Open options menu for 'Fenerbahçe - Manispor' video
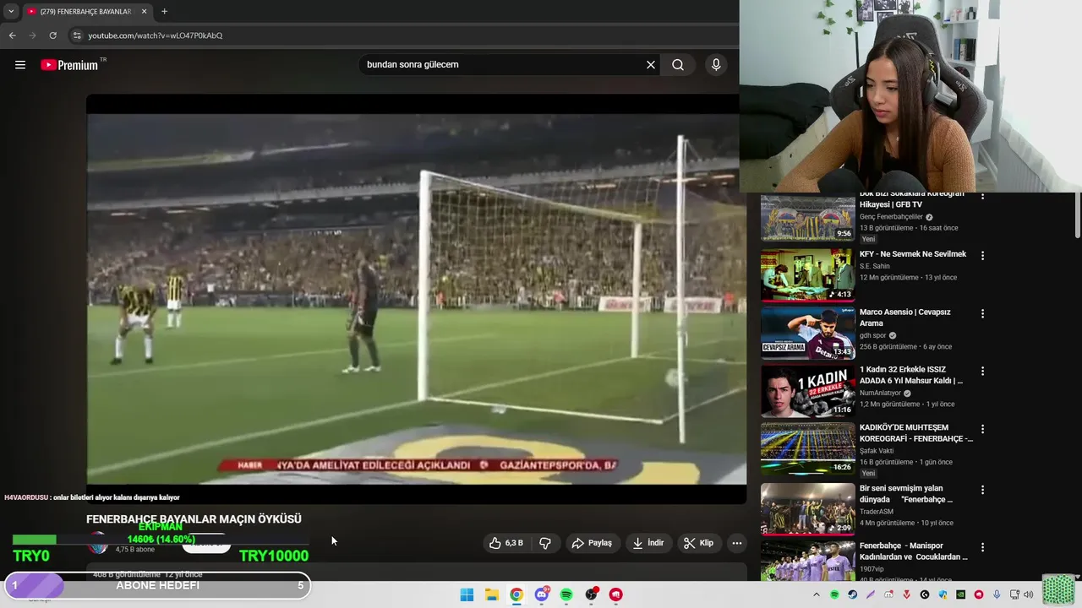 pyautogui.click(x=982, y=547)
